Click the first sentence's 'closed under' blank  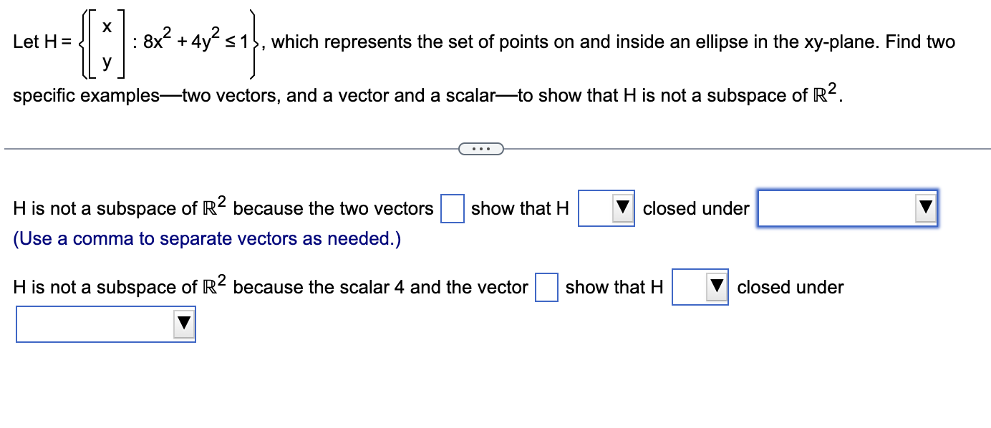[695, 208]
